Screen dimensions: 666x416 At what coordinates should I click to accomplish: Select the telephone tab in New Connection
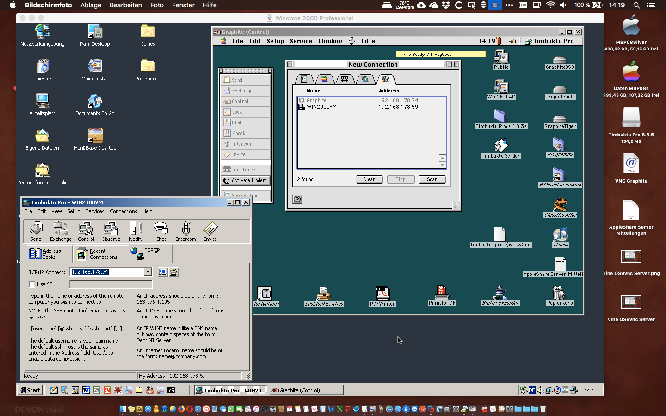(x=345, y=79)
